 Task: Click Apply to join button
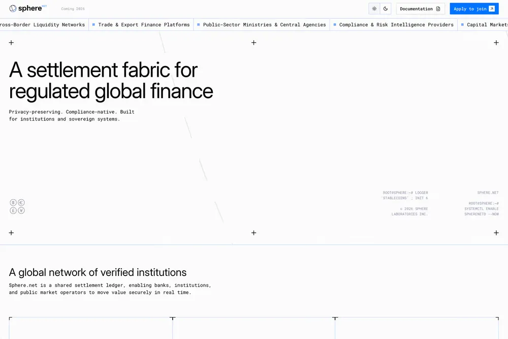[x=474, y=9]
